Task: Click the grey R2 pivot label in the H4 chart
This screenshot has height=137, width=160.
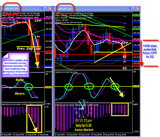Action: tap(125, 17)
